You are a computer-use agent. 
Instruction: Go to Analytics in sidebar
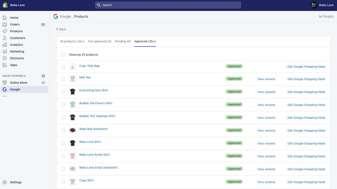[x=16, y=45]
